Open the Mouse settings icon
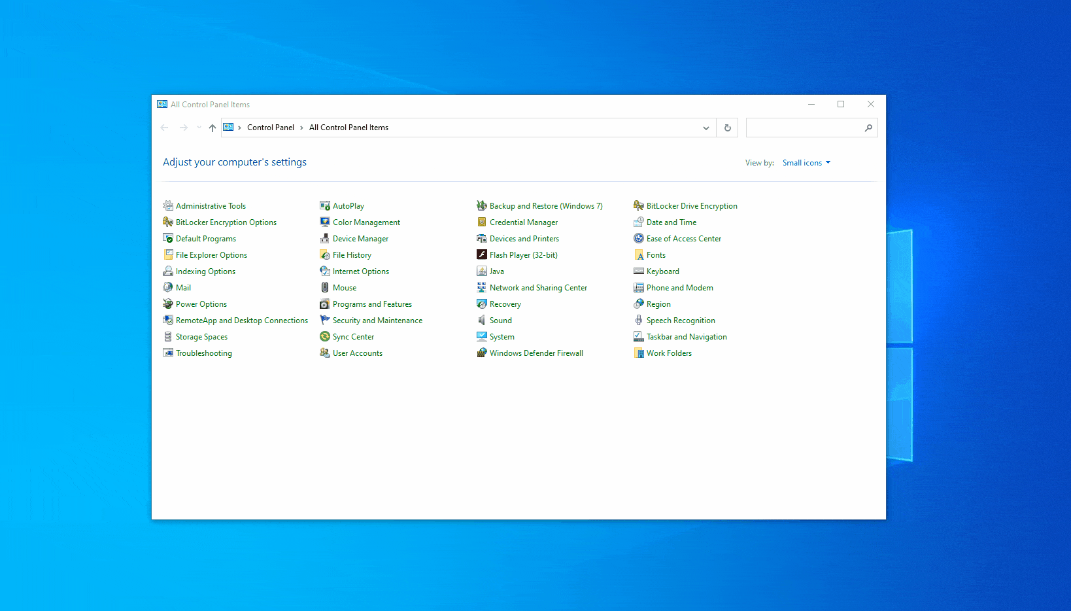 (x=324, y=288)
